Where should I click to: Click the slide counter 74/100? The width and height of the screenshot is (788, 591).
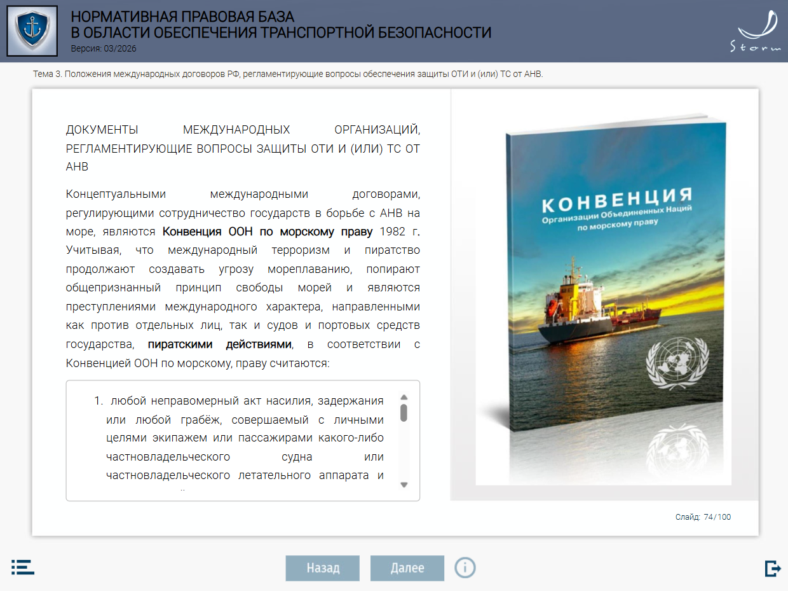tap(703, 517)
